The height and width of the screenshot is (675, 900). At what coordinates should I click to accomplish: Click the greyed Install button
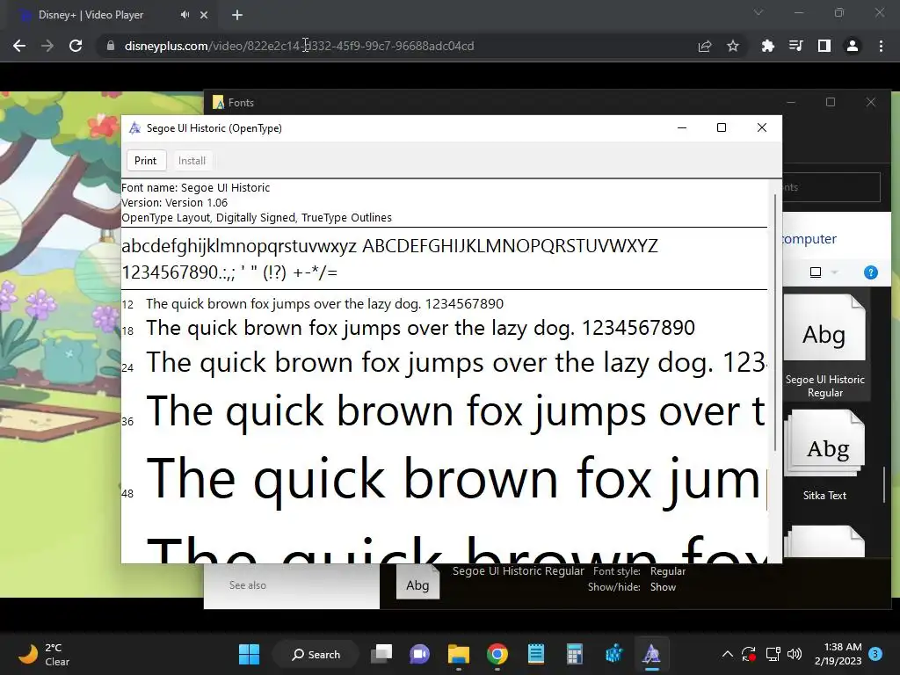191,161
